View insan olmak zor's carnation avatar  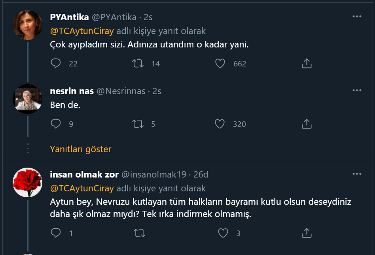click(27, 182)
